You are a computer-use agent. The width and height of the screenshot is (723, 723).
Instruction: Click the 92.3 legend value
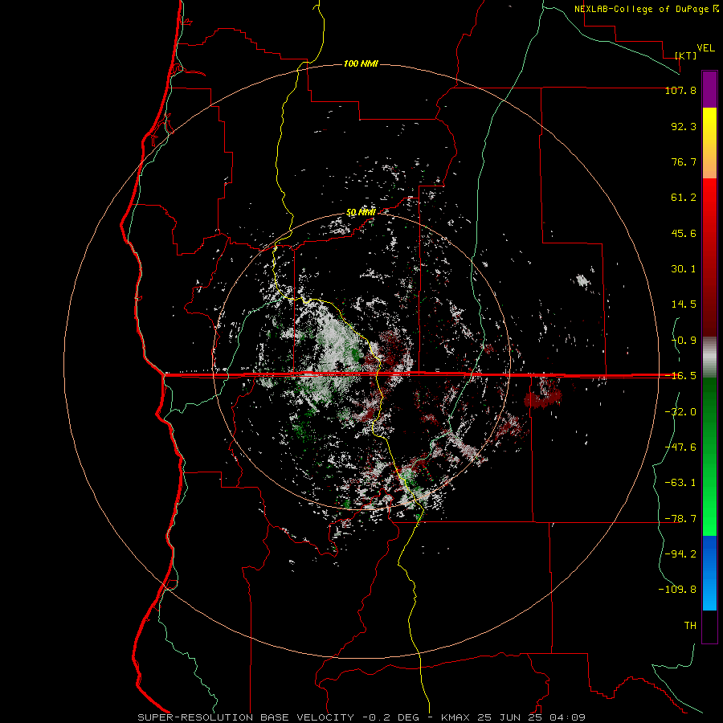point(684,126)
